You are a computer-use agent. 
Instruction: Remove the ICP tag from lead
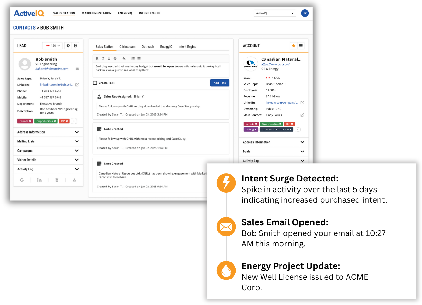point(67,121)
